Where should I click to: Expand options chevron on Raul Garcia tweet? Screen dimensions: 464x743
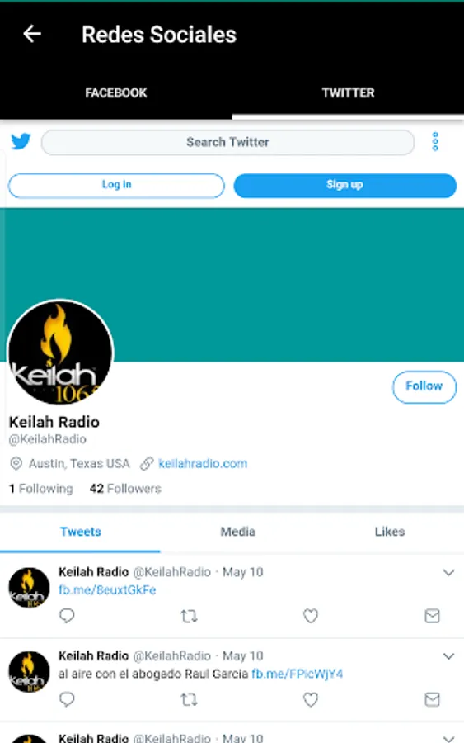[x=448, y=656]
